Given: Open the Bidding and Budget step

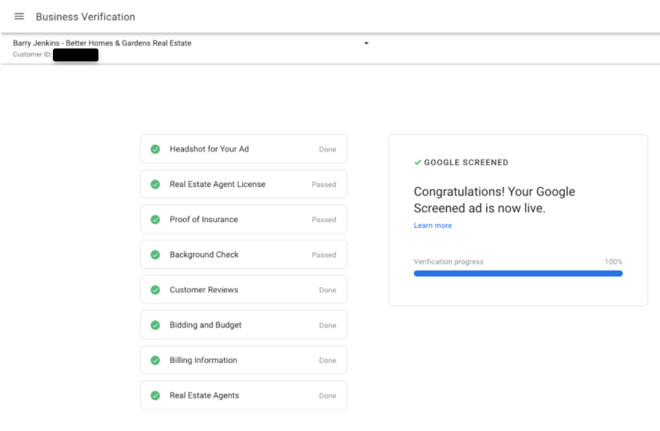Looking at the screenshot, I should tap(243, 325).
